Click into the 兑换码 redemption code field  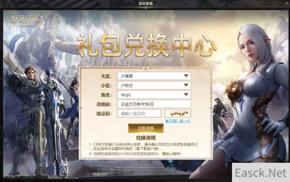154,104
